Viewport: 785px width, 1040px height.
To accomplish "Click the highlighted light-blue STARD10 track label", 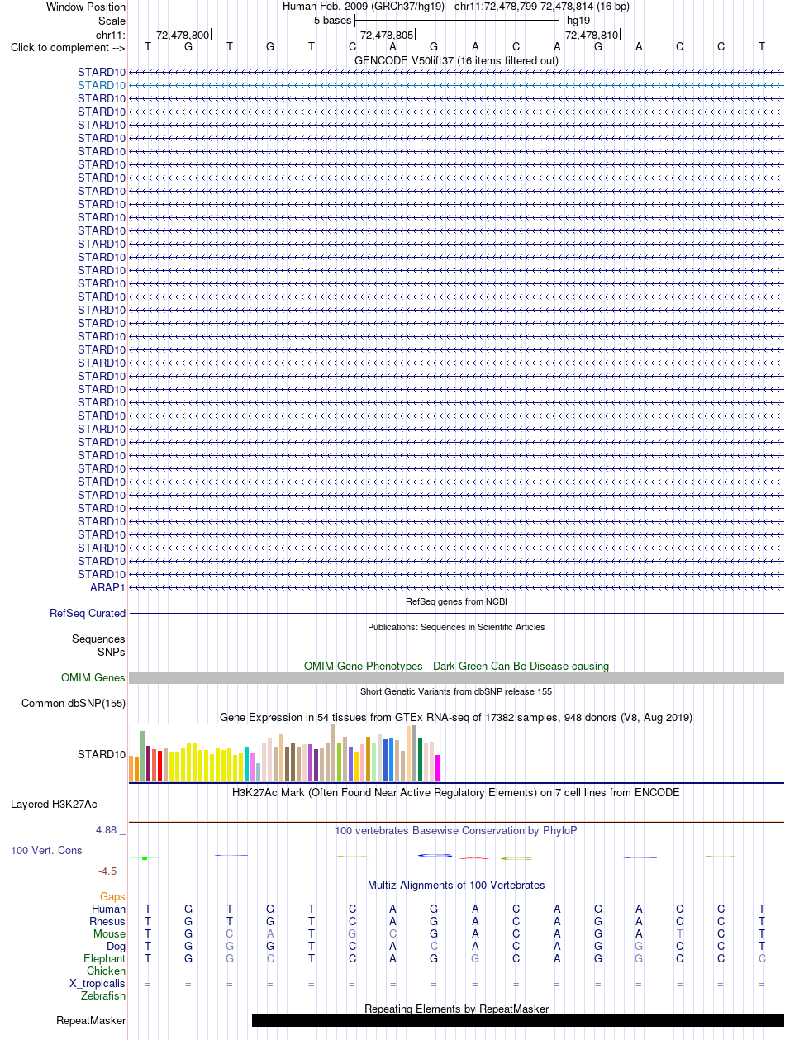I will click(x=102, y=85).
